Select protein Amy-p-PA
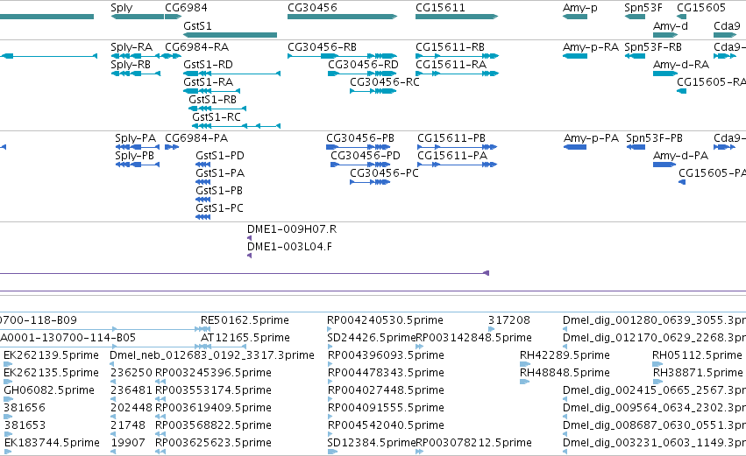746x456 pixels. tap(575, 147)
